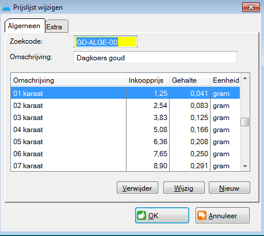This screenshot has height=236, width=264.
Task: Click the list's scroll down arrow
Action: point(245,167)
